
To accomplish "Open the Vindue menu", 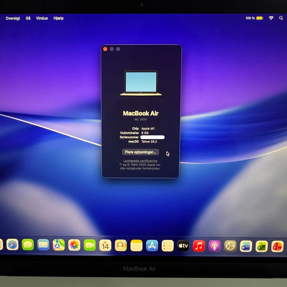I will click(42, 18).
